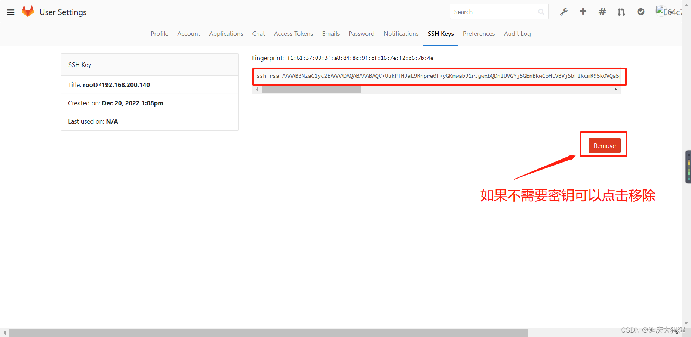691x337 pixels.
Task: Select the SSH Keys tab
Action: [x=441, y=34]
